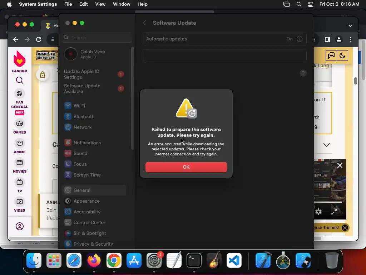Open Software Update help question mark
The height and width of the screenshot is (275, 366).
tap(303, 73)
